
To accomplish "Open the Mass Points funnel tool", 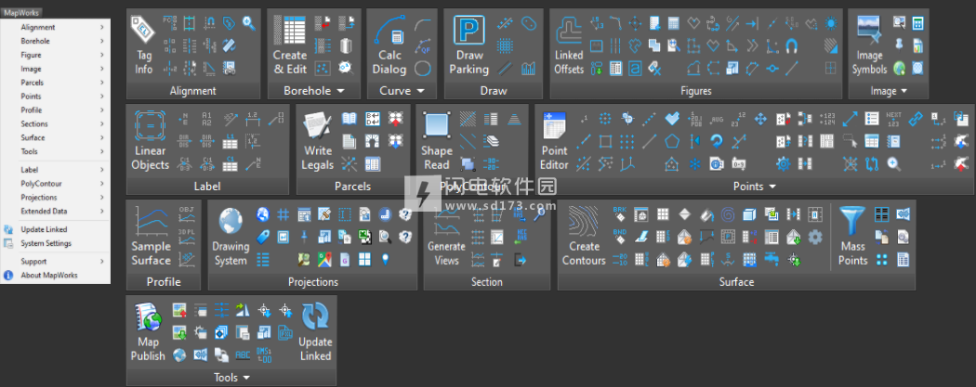I will (852, 237).
